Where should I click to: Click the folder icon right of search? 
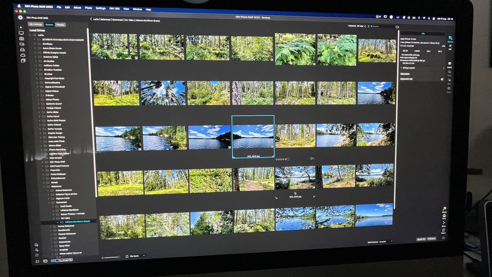click(397, 27)
